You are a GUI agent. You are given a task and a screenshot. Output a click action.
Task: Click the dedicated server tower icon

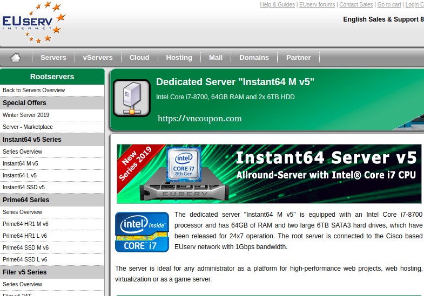tap(132, 98)
